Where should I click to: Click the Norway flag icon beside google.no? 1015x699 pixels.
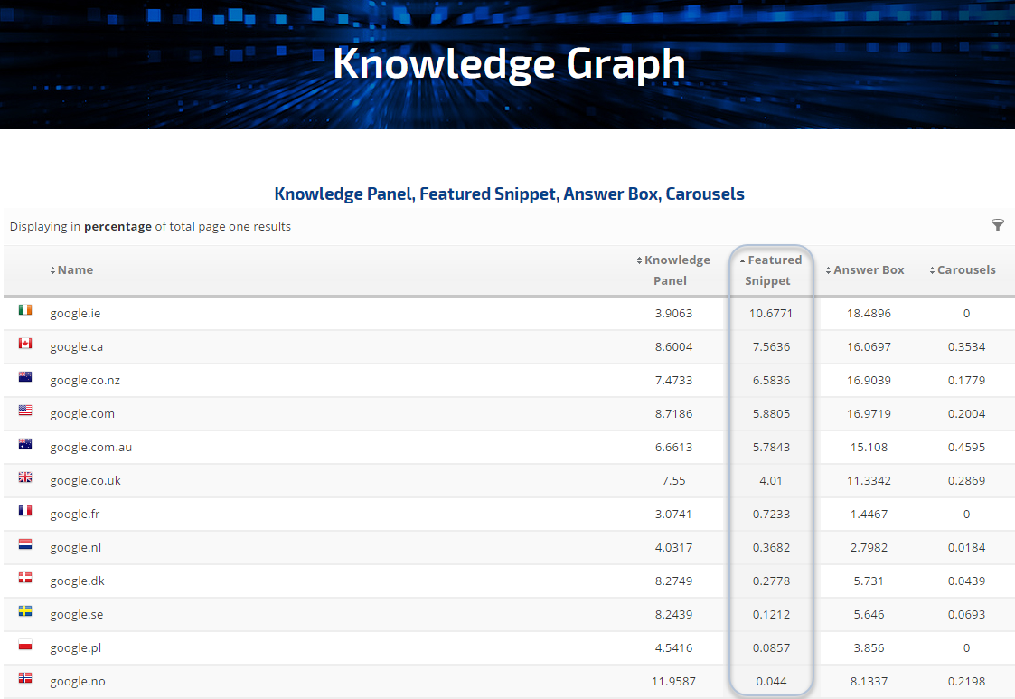[25, 678]
